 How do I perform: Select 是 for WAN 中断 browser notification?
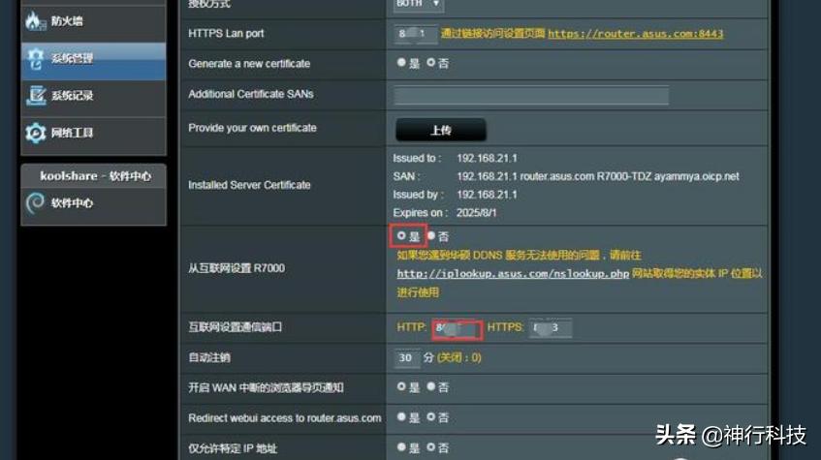[401, 386]
